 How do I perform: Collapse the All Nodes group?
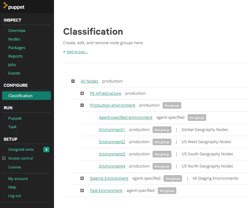(x=73, y=81)
